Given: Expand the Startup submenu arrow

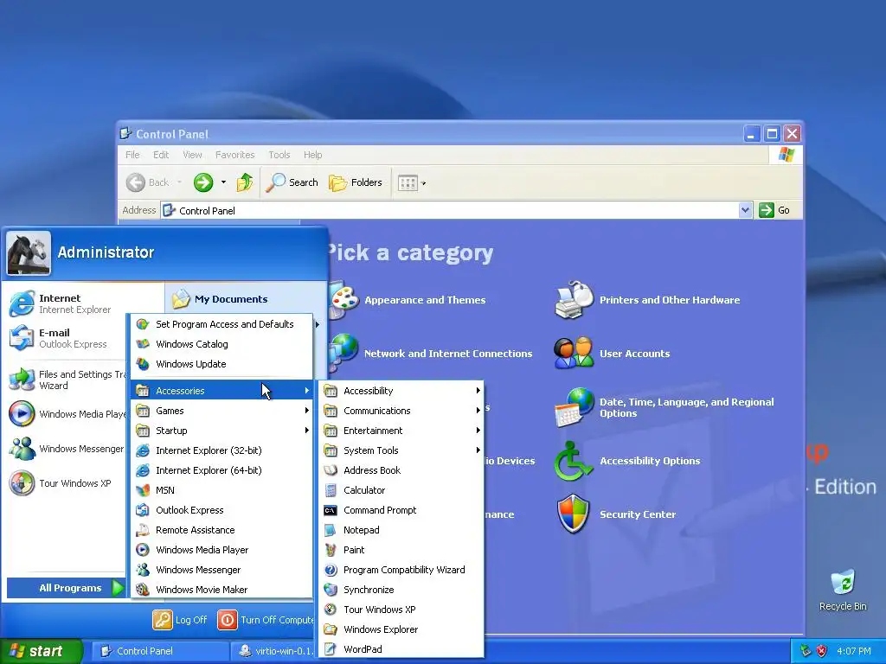Looking at the screenshot, I should point(307,431).
